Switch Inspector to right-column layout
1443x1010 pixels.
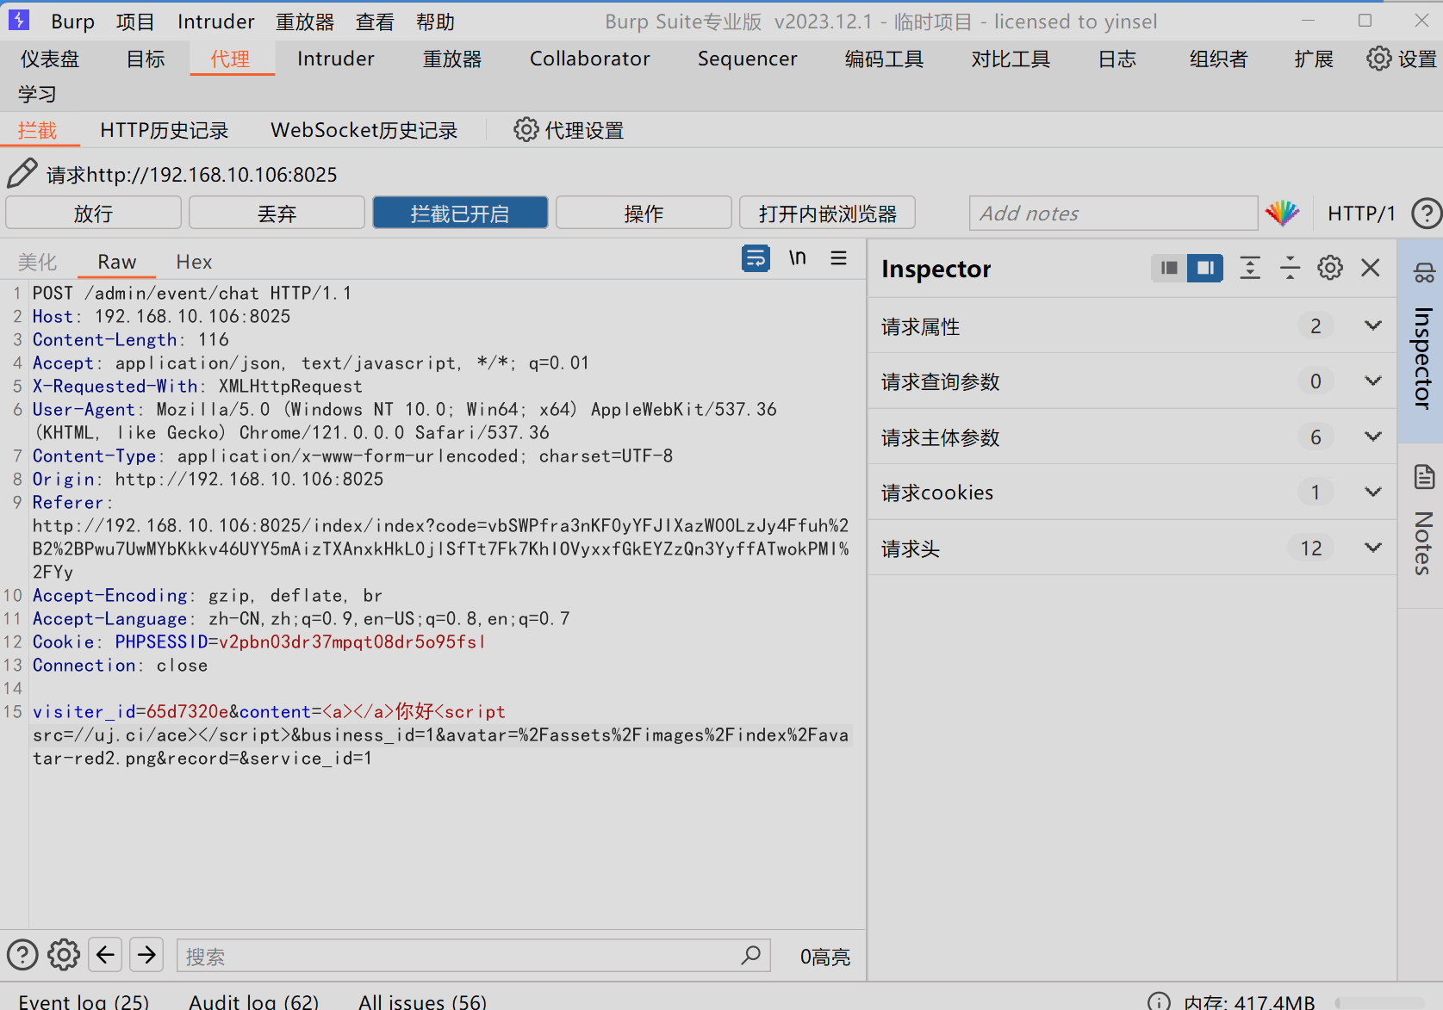(1205, 268)
